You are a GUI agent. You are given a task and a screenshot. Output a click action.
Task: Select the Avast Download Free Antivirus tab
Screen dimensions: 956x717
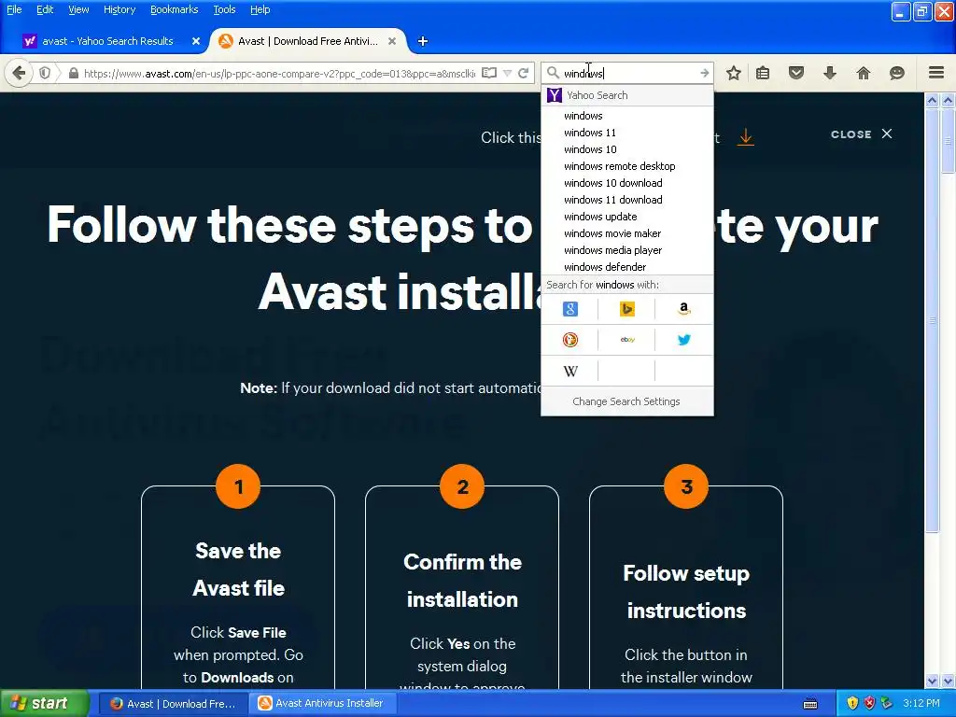(x=308, y=41)
